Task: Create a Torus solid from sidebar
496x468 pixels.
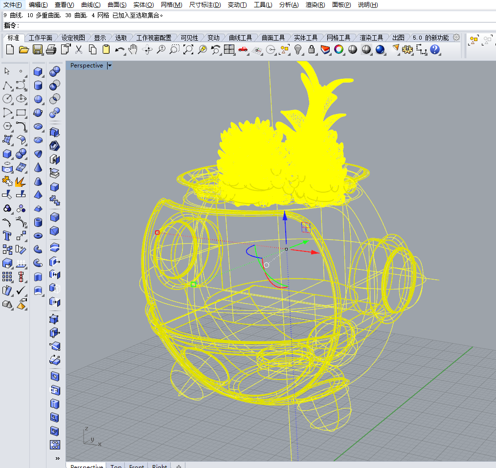Action: (x=38, y=236)
